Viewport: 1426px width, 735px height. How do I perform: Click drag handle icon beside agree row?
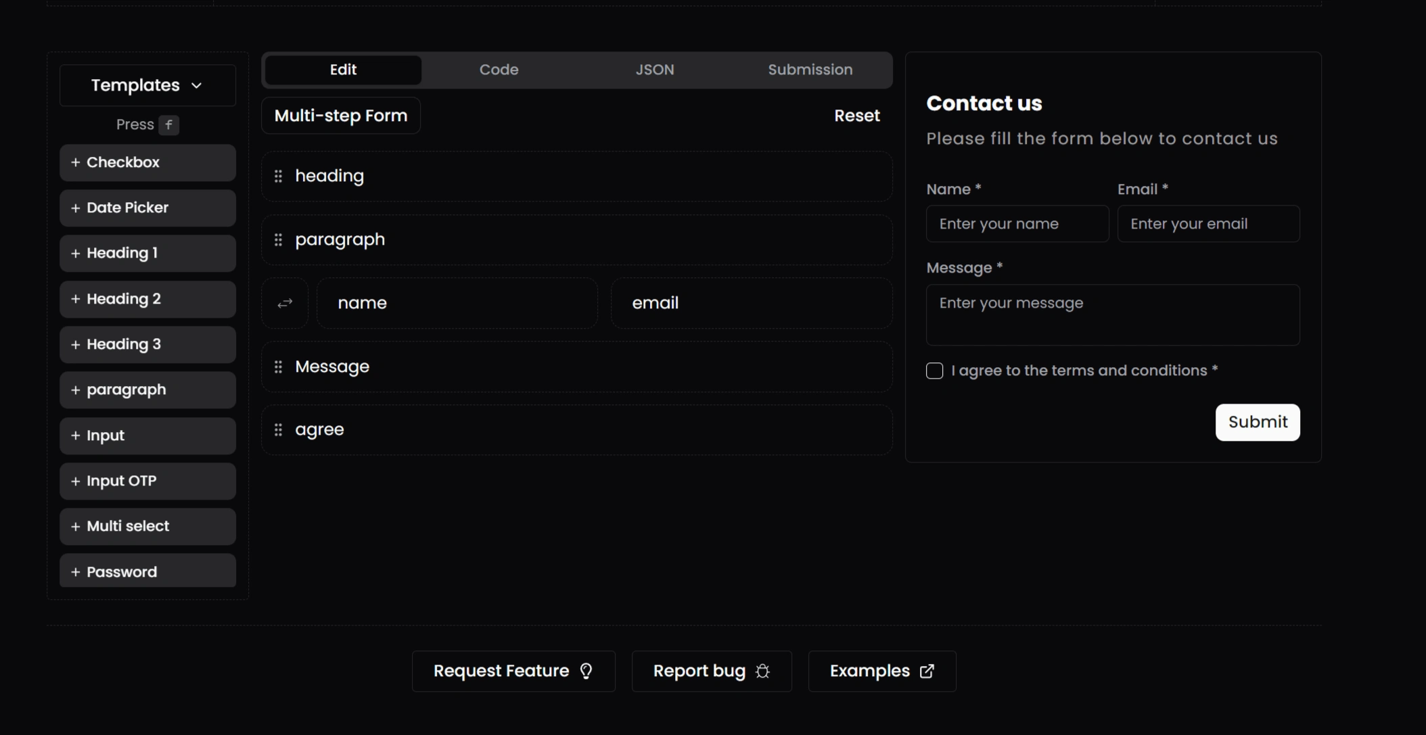[278, 430]
